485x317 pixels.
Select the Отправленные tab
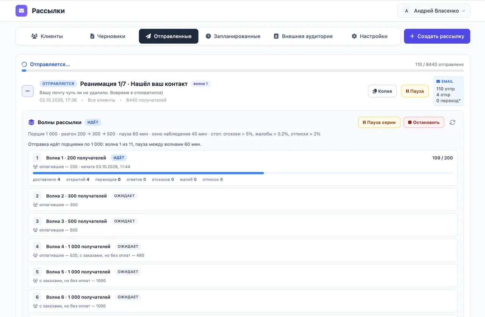pyautogui.click(x=169, y=36)
